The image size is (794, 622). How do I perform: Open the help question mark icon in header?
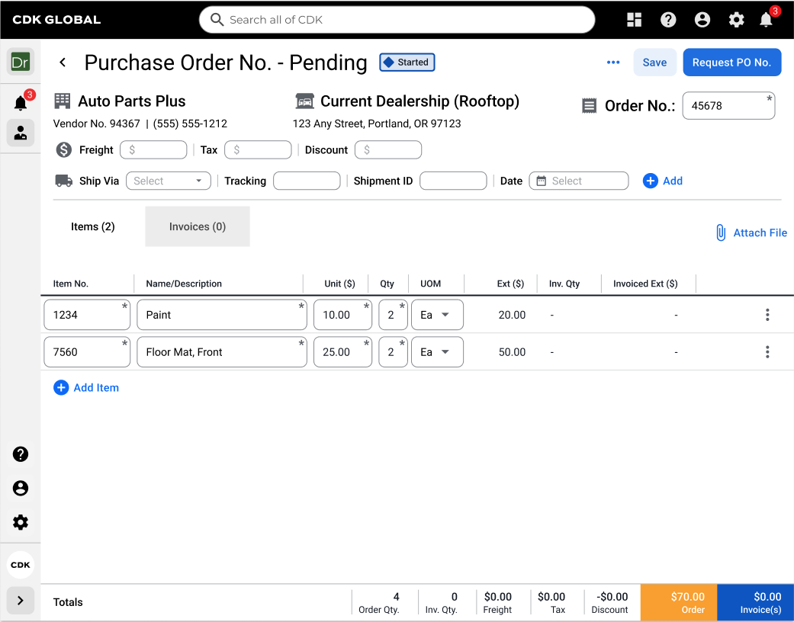[x=668, y=19]
